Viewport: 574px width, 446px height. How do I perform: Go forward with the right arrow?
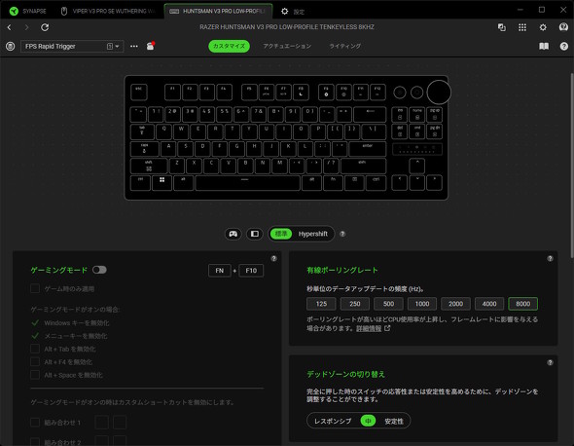pyautogui.click(x=26, y=27)
